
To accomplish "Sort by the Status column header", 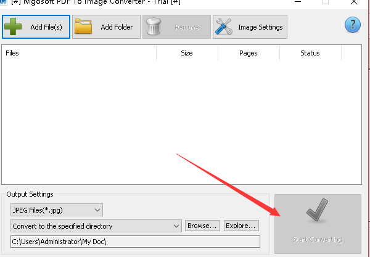I will 310,53.
